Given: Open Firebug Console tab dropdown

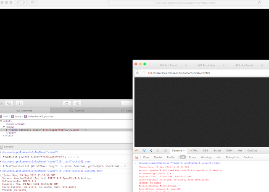Looking at the screenshot, I should [x=184, y=150].
